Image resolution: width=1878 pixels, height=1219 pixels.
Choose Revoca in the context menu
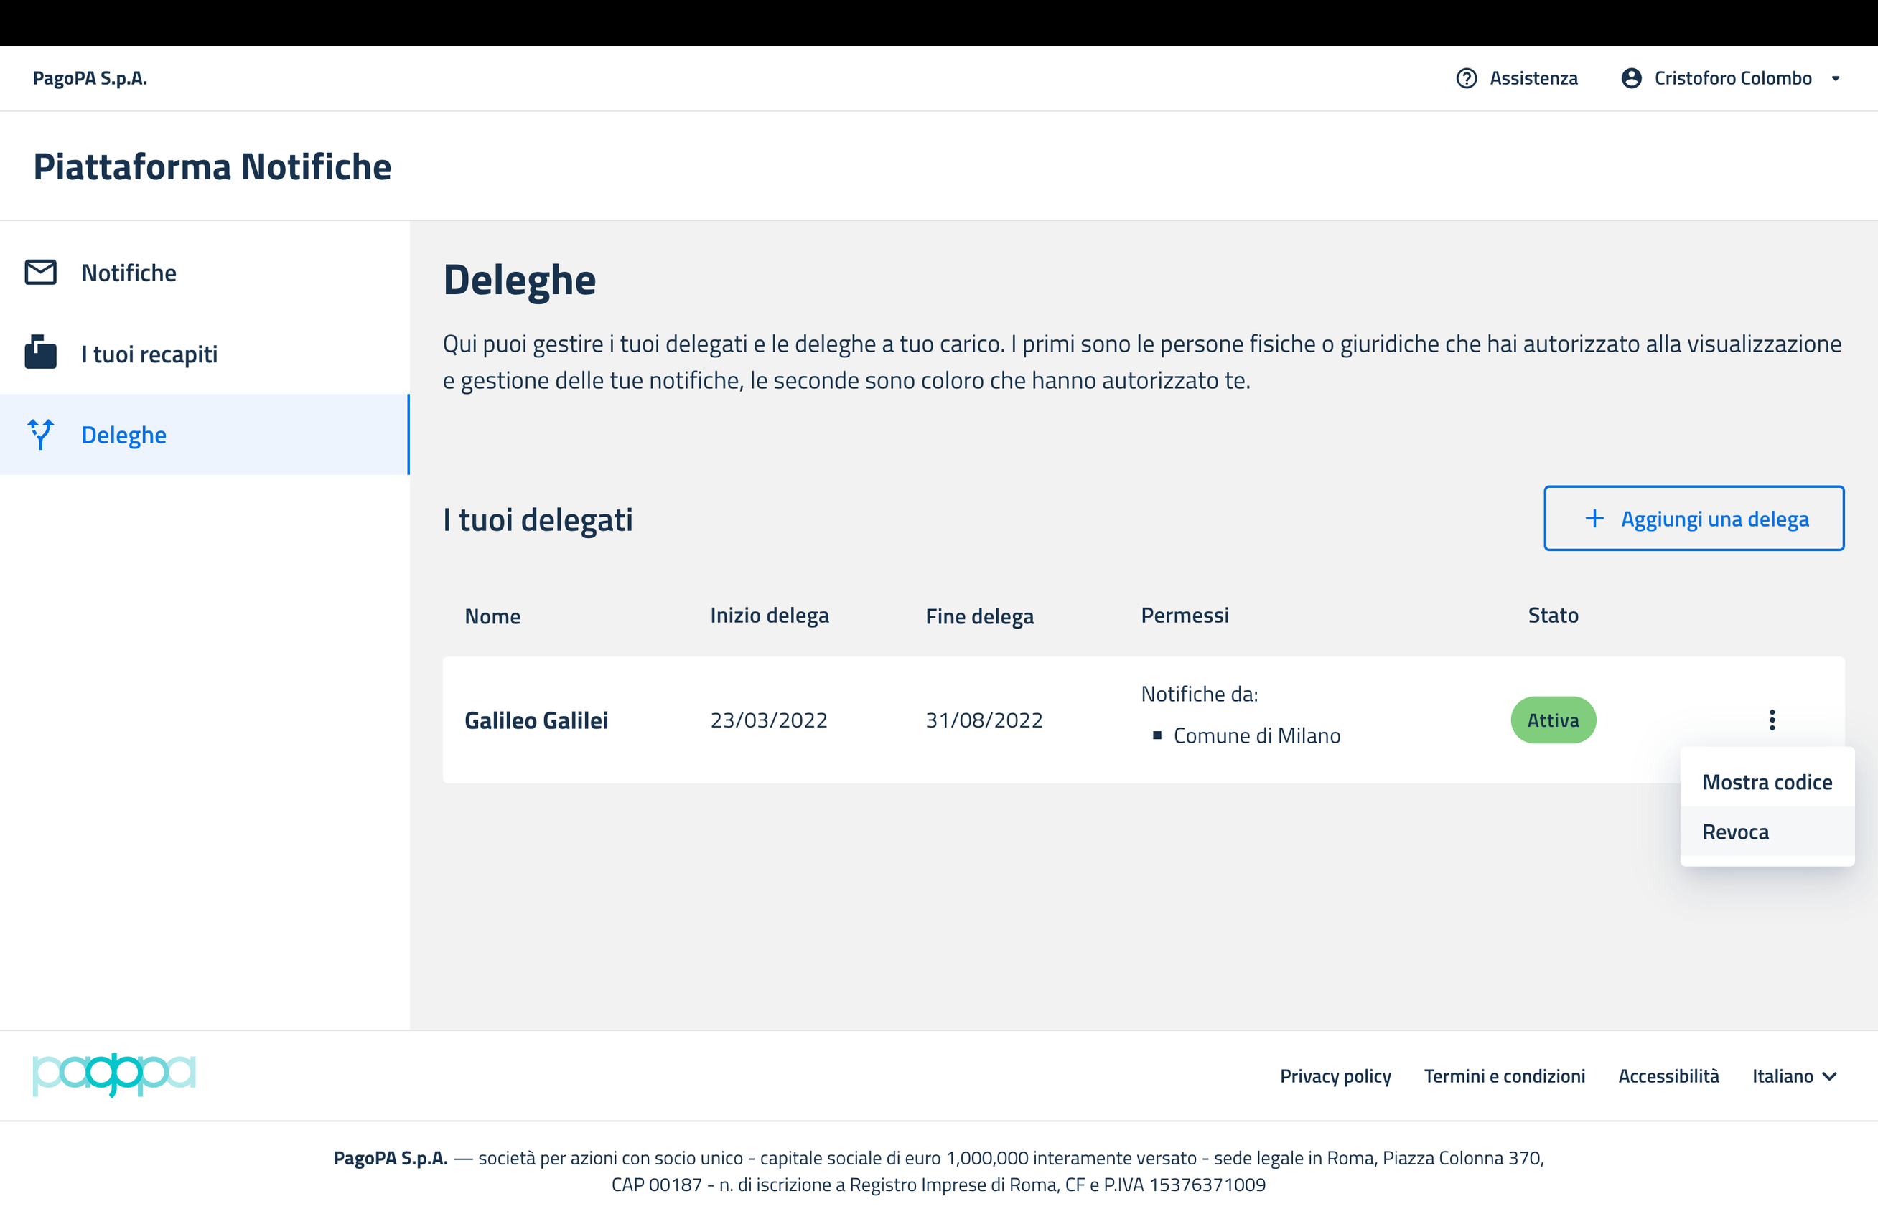[x=1735, y=832]
